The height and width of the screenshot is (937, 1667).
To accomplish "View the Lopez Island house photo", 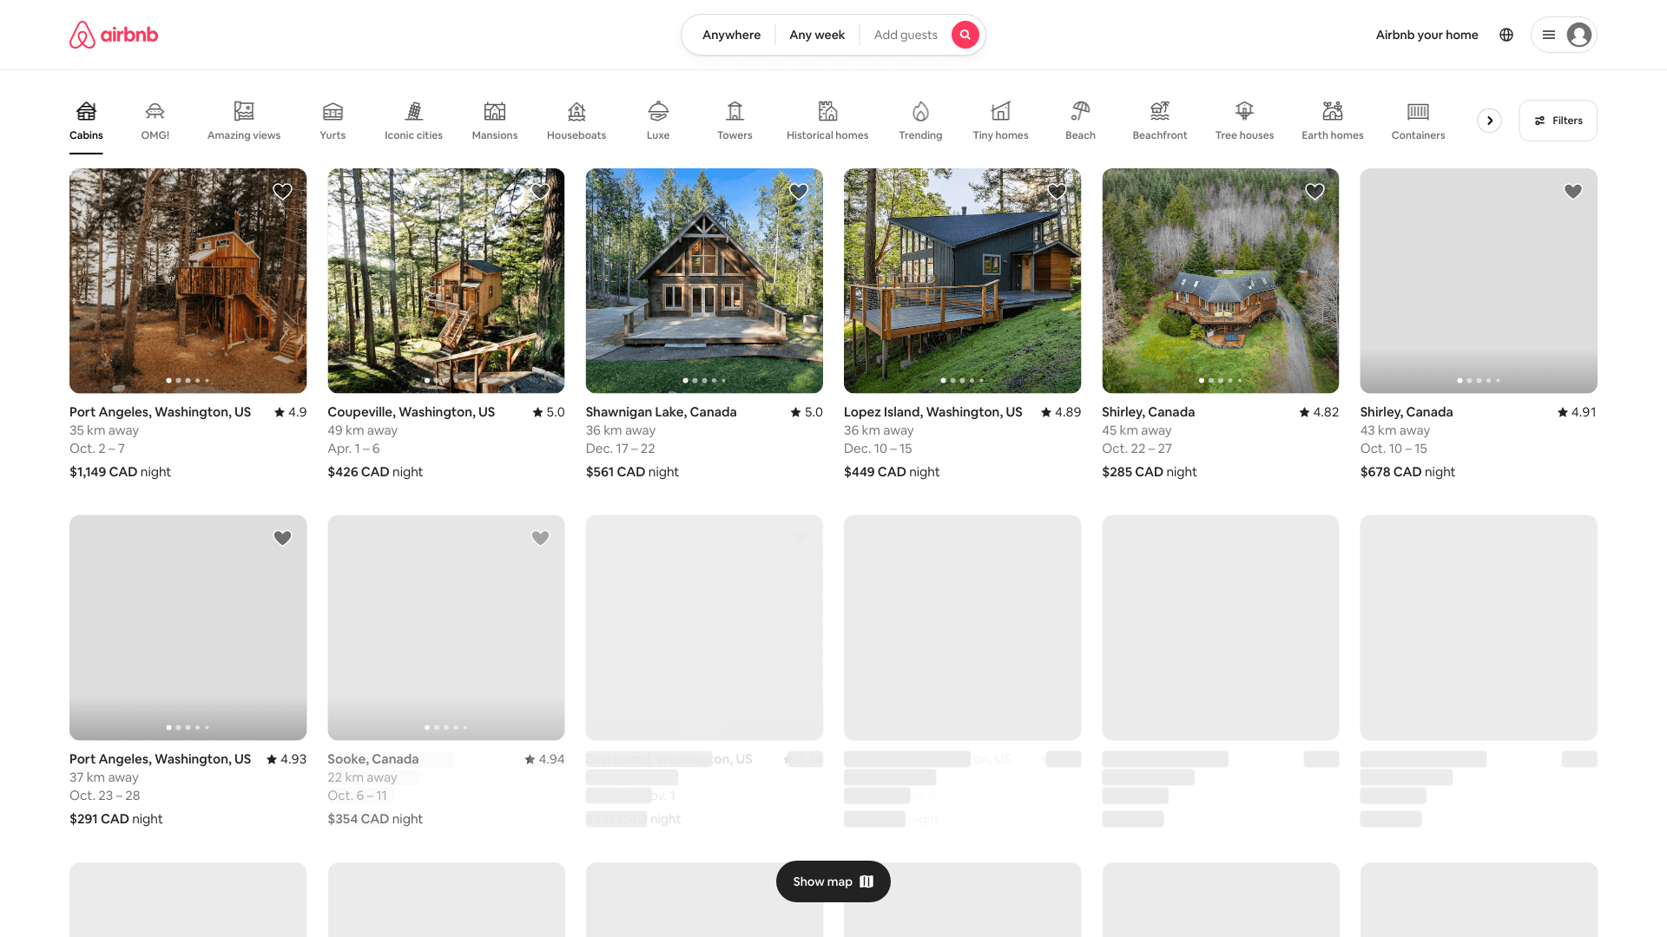I will coord(962,280).
